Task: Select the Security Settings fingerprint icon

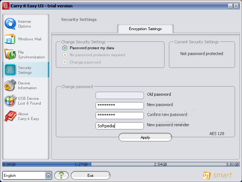Action: [x=10, y=70]
